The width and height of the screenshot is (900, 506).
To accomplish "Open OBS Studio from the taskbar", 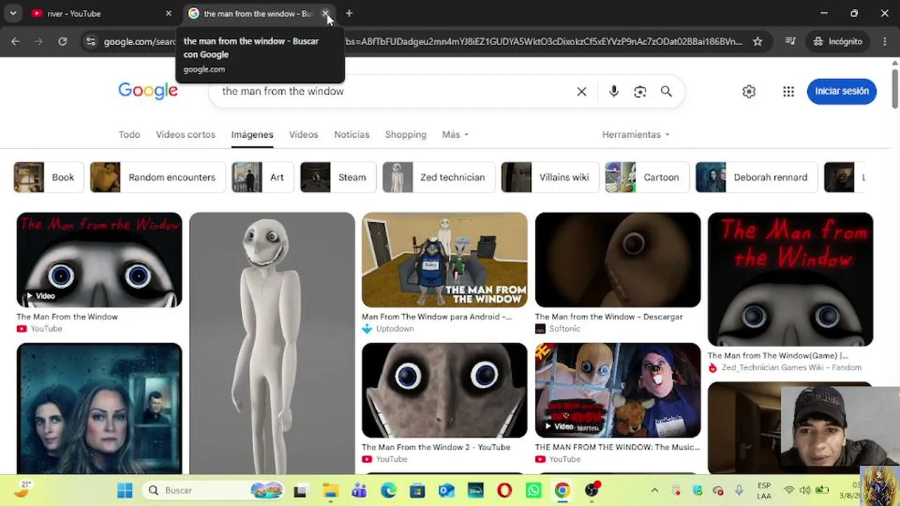I will click(x=591, y=490).
